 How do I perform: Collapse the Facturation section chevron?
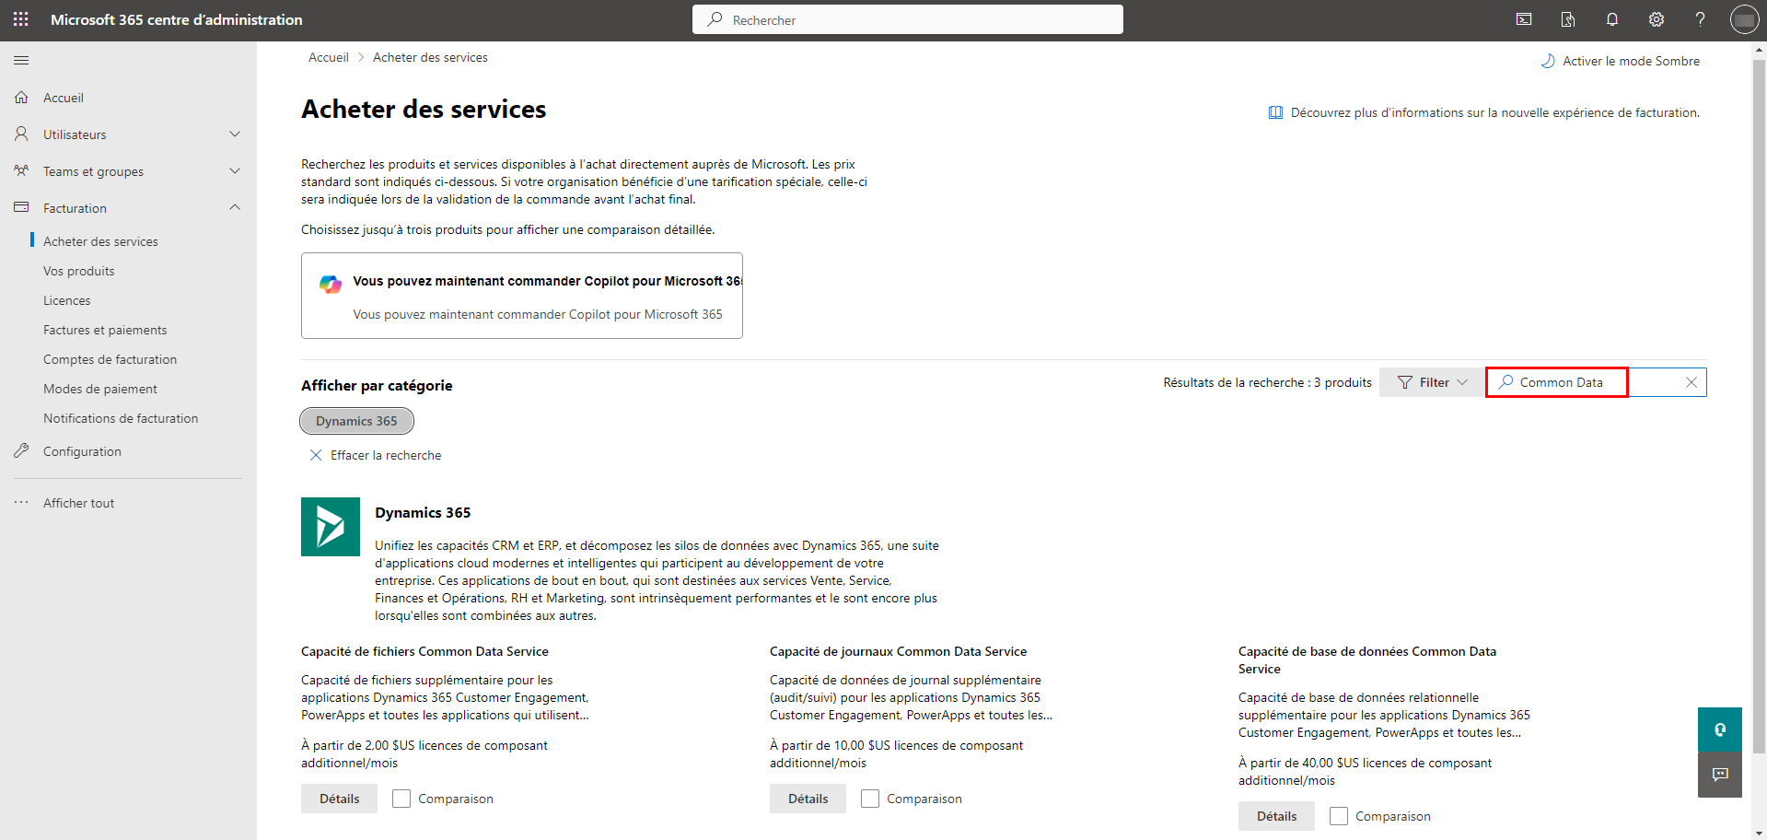click(235, 207)
